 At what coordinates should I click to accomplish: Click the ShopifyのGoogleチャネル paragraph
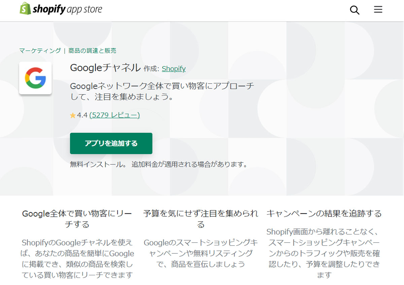(77, 259)
